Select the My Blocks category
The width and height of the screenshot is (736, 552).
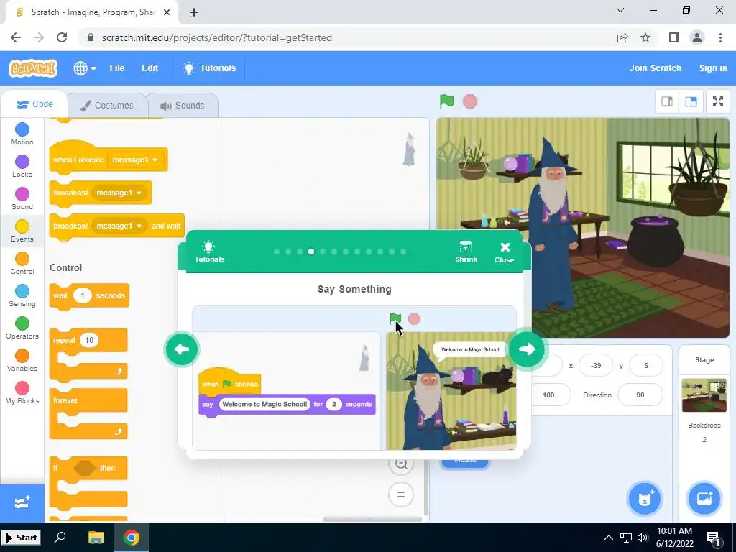coord(22,393)
